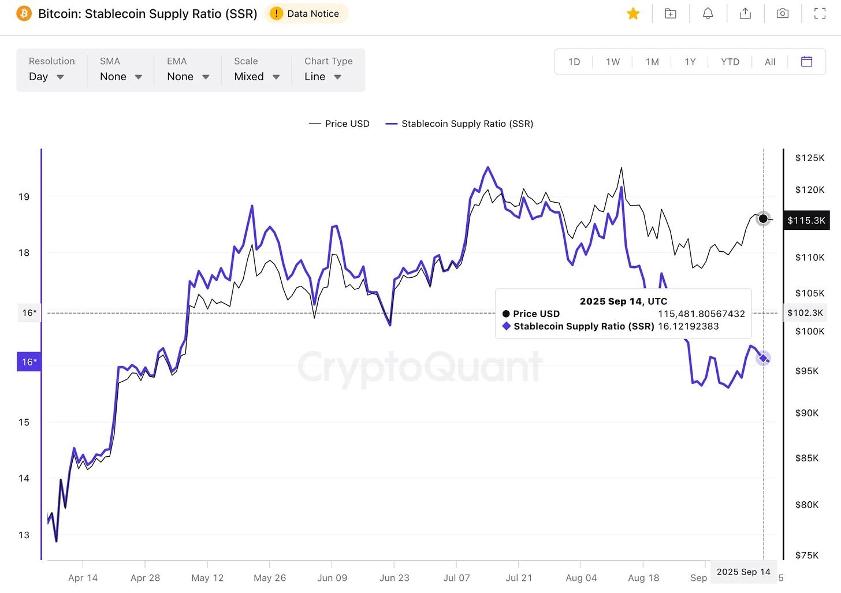841x593 pixels.
Task: Click the yellow favorite star icon
Action: coord(633,14)
